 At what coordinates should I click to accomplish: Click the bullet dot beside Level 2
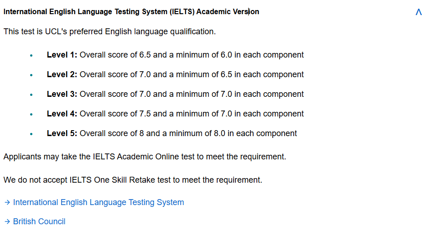pos(31,75)
